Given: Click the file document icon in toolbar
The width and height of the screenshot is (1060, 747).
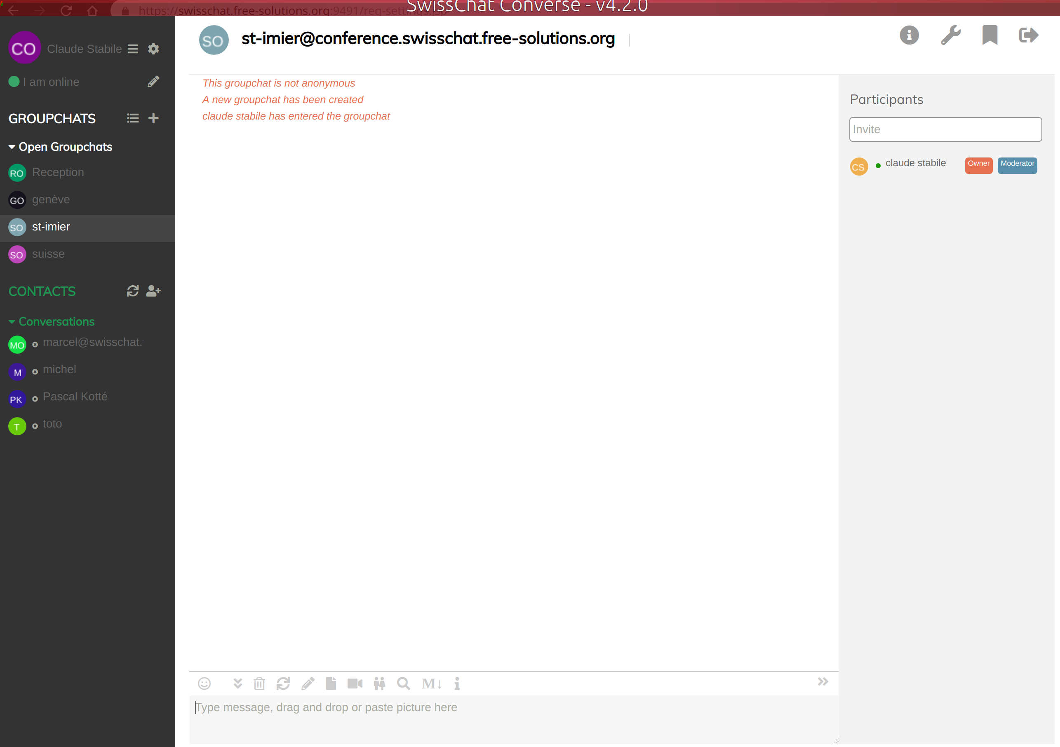Looking at the screenshot, I should coord(331,683).
